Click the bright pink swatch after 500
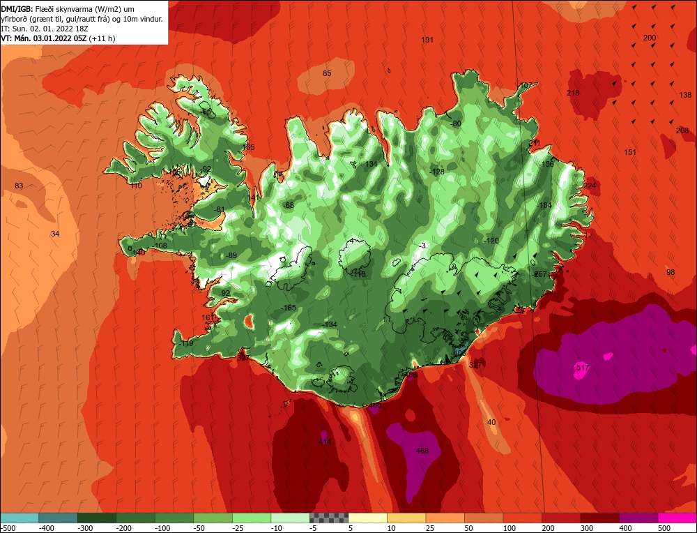This screenshot has height=533, width=697. [x=677, y=518]
